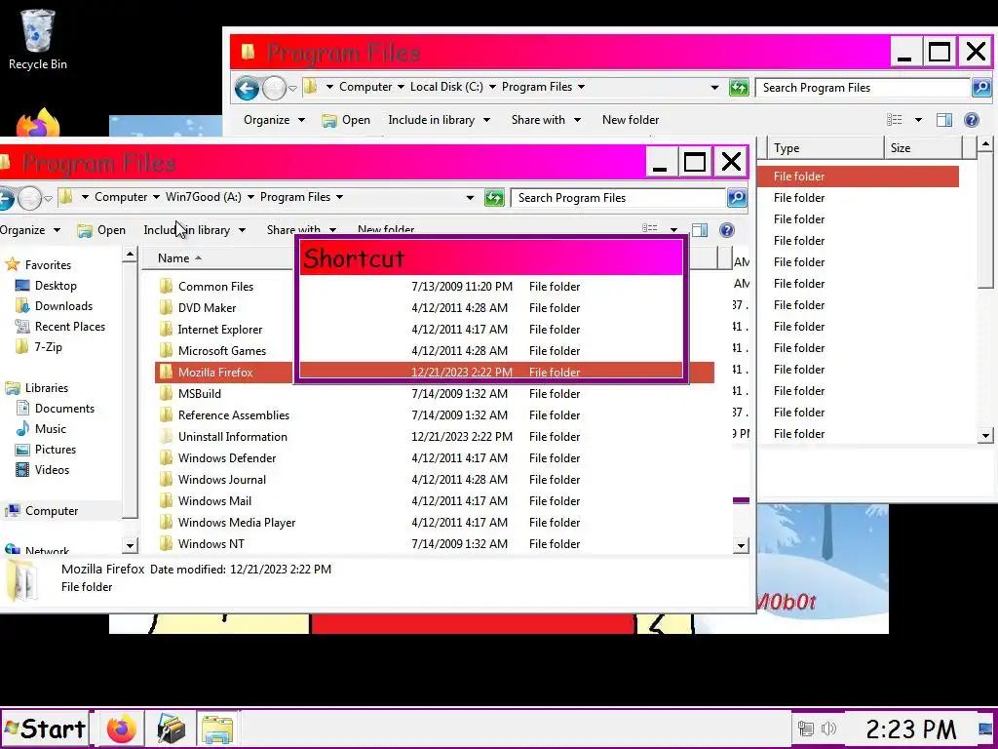This screenshot has height=749, width=998.
Task: Click the rear window's Search Program Files box
Action: [864, 87]
